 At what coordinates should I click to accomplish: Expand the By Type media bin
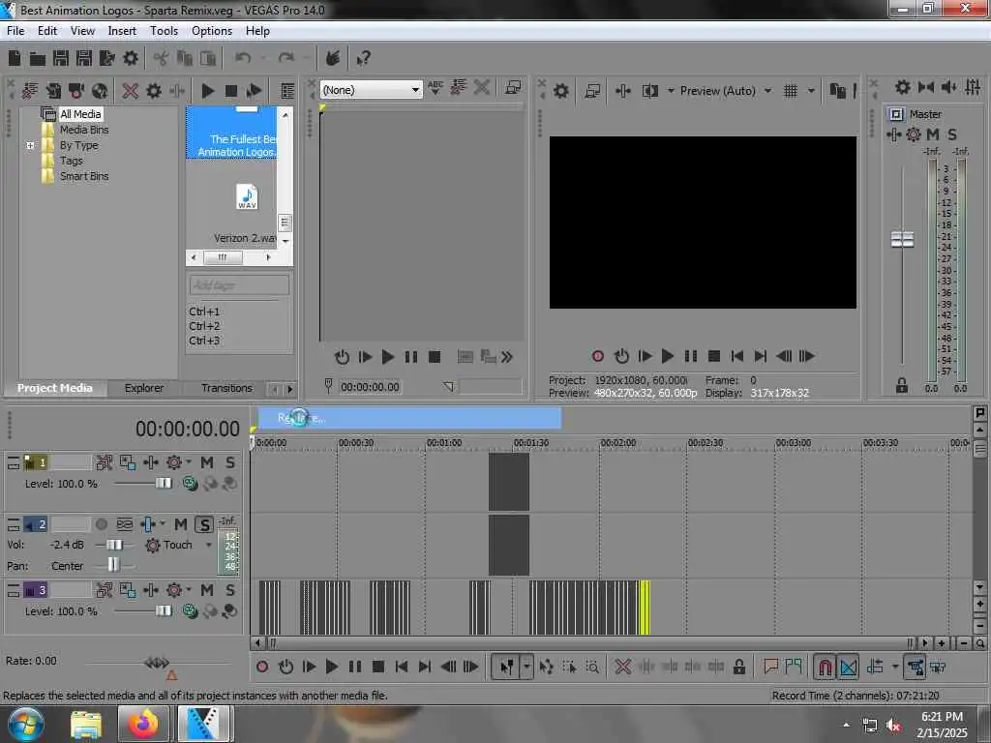point(30,145)
